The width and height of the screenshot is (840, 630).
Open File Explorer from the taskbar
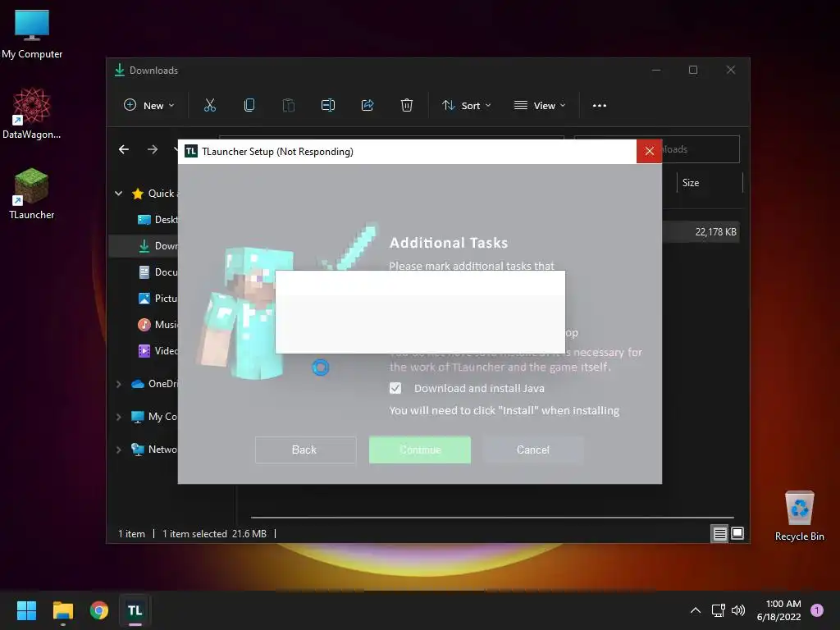(62, 610)
